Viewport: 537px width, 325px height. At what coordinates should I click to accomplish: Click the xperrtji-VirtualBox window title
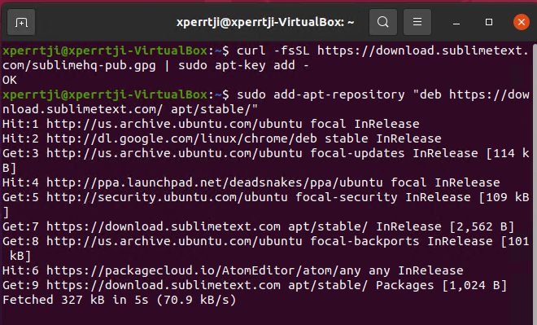[265, 23]
